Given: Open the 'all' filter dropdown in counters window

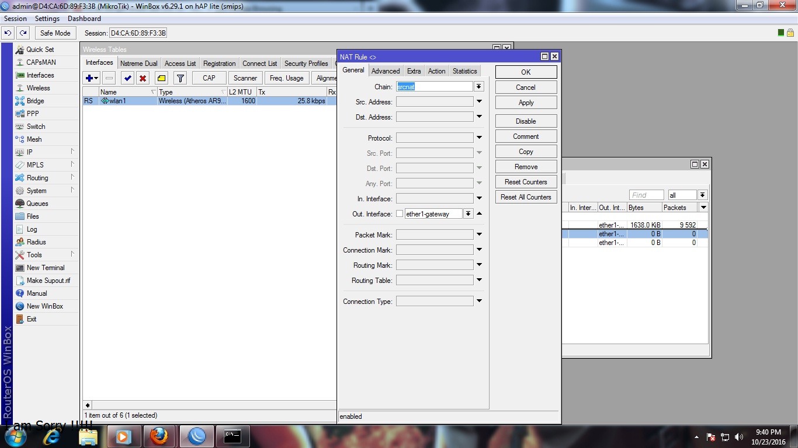Looking at the screenshot, I should (703, 194).
